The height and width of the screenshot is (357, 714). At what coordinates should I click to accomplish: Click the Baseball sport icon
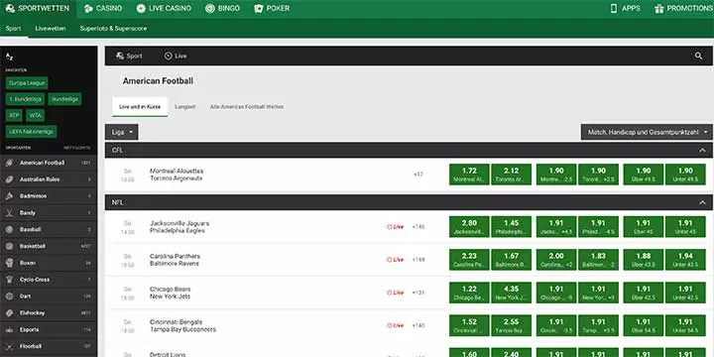(x=9, y=229)
